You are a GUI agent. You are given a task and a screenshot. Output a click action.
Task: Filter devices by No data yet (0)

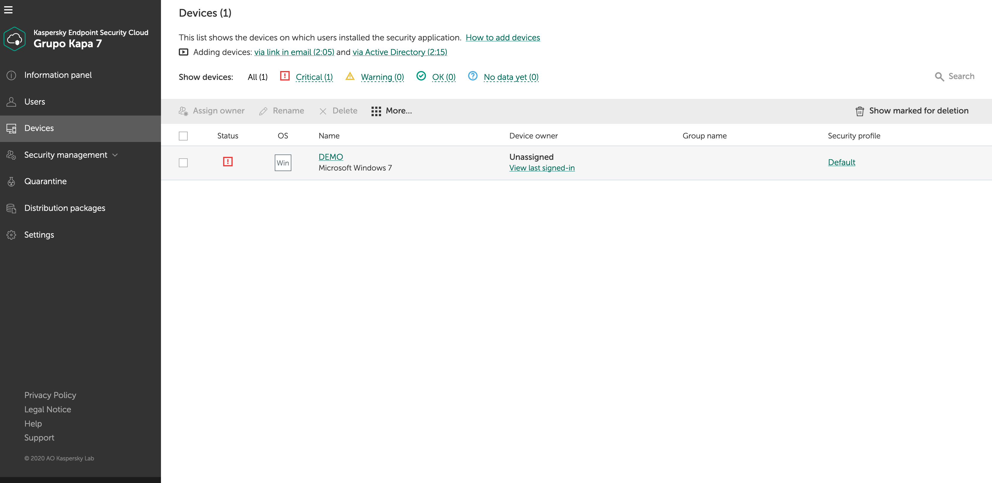click(511, 77)
